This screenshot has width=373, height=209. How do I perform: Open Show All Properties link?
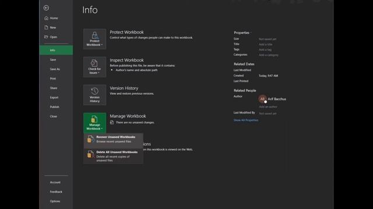246,120
